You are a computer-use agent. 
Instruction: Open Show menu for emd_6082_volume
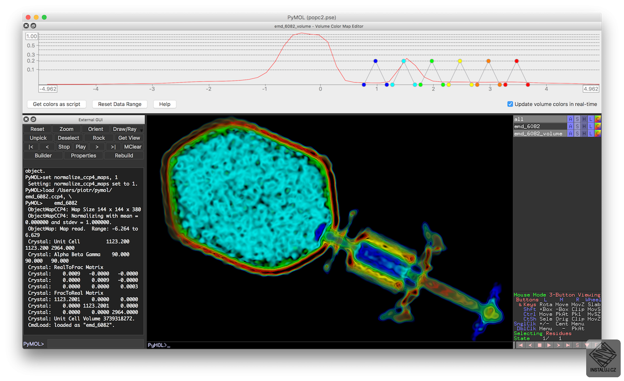[577, 133]
